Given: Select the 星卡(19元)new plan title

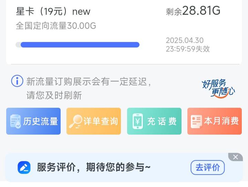Looking at the screenshot, I should pyautogui.click(x=53, y=11).
